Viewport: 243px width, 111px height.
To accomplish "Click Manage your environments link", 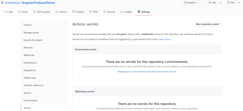I will click(x=147, y=71).
